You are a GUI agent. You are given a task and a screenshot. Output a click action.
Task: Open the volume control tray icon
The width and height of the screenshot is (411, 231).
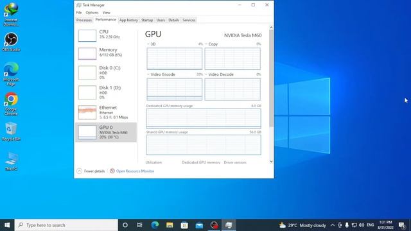tap(362, 225)
